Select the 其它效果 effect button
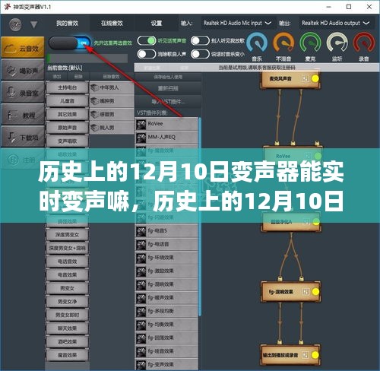 pos(67,114)
